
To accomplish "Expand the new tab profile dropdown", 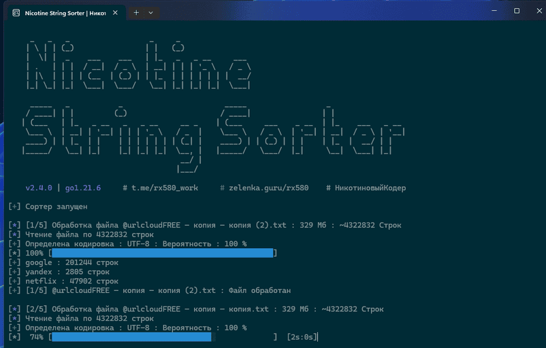I will click(150, 13).
